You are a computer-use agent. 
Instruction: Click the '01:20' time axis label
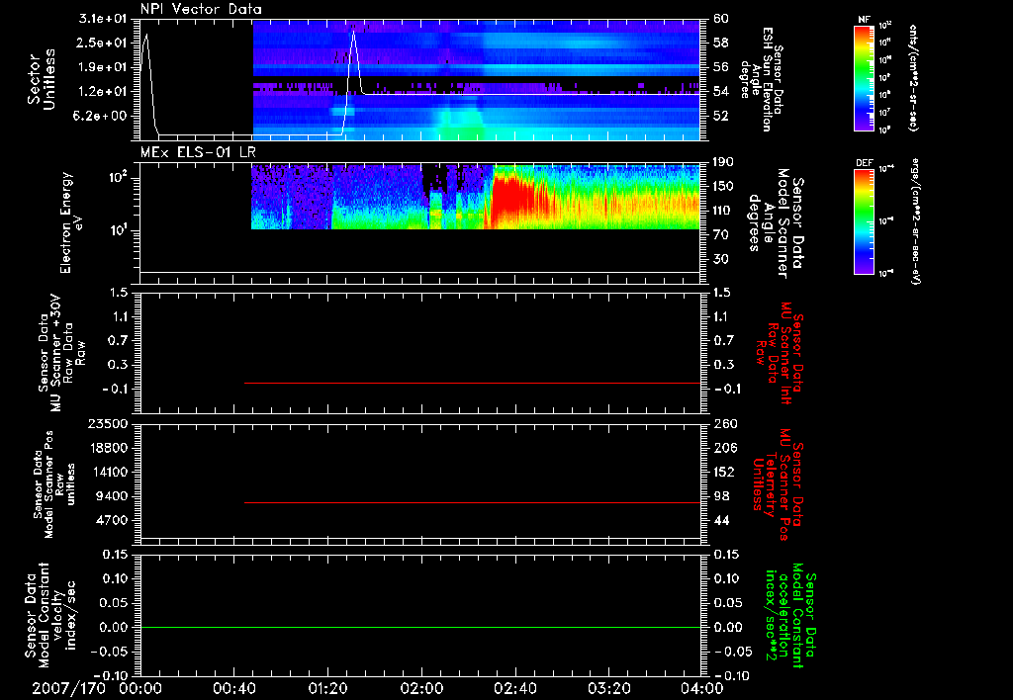coord(327,688)
